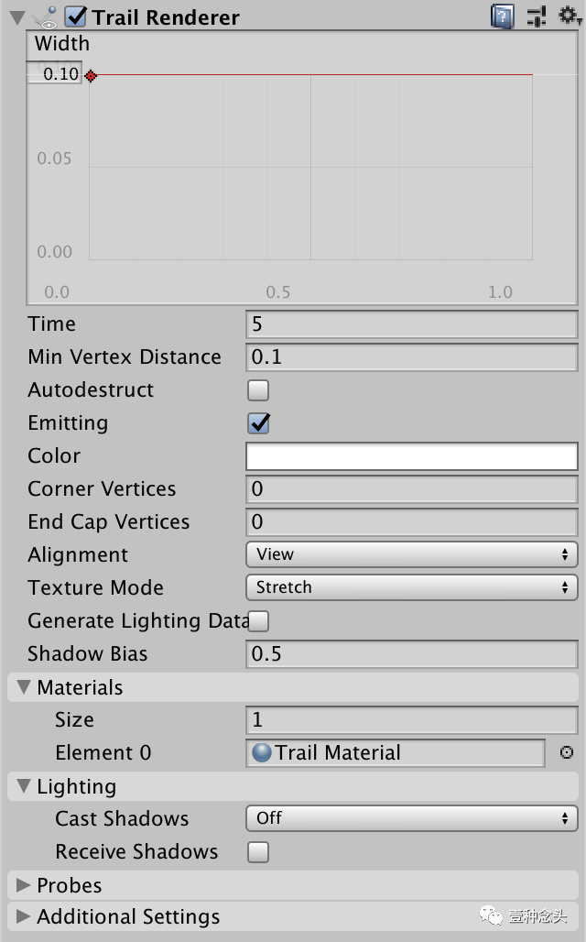Collapse the Materials section
The width and height of the screenshot is (586, 942).
22,687
